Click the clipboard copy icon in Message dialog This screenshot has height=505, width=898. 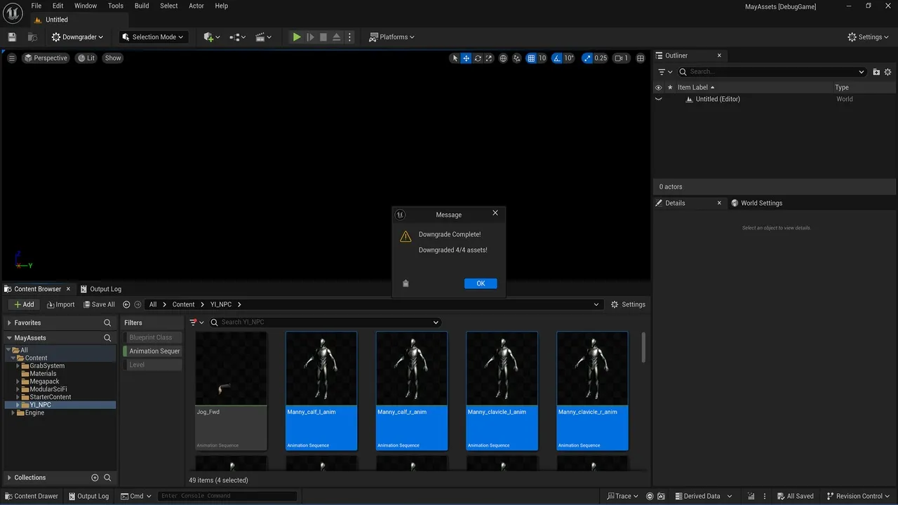406,283
